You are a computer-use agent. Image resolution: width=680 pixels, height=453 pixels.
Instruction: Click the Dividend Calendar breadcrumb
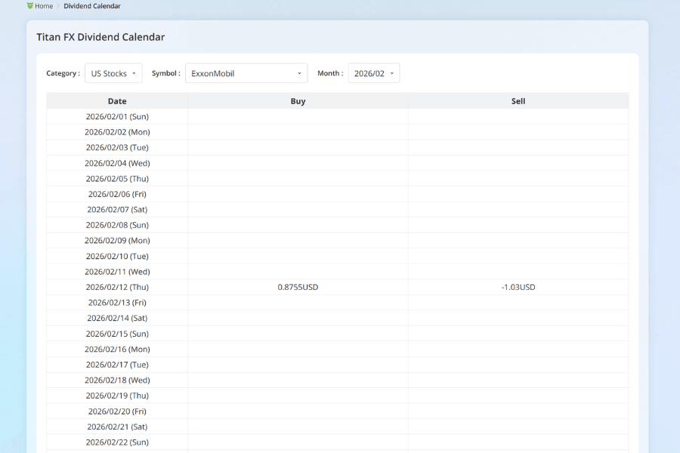(x=92, y=6)
